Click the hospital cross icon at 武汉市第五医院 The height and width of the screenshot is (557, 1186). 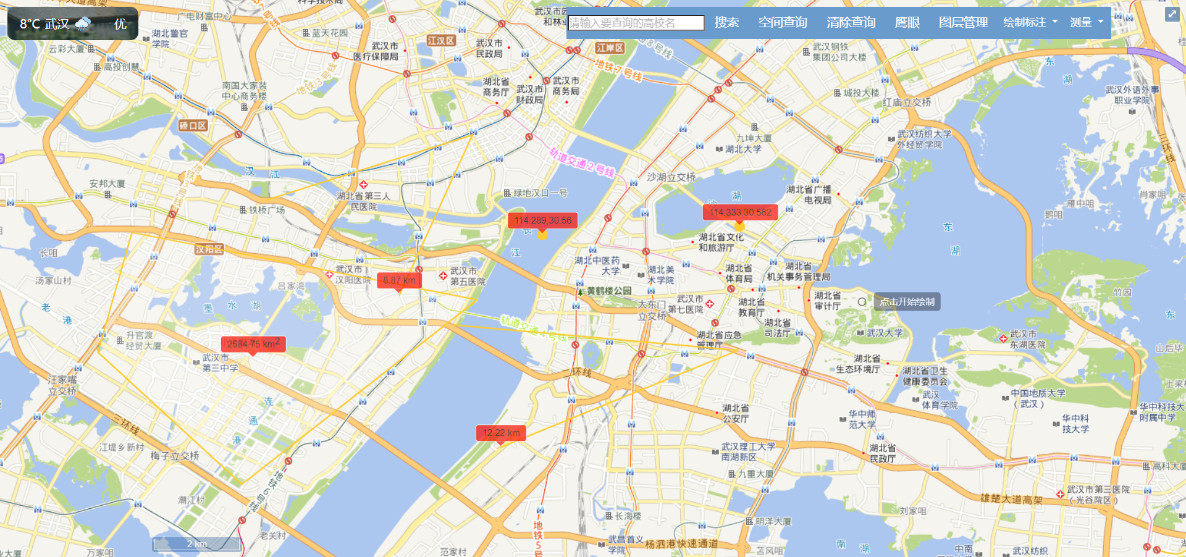point(442,276)
